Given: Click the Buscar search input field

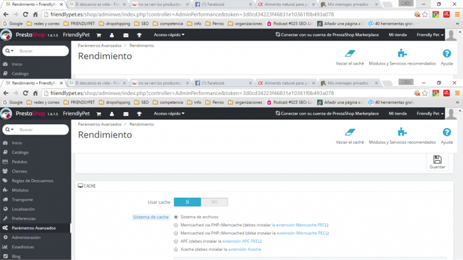Looking at the screenshot, I should point(42,129).
